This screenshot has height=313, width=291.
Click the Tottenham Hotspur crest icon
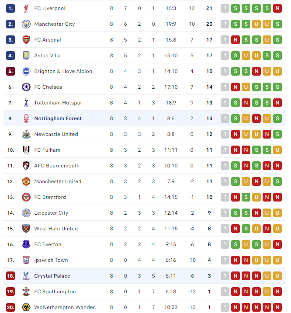(26, 103)
